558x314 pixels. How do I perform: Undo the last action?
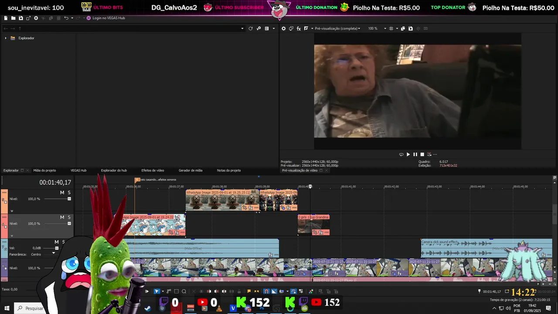tap(66, 18)
